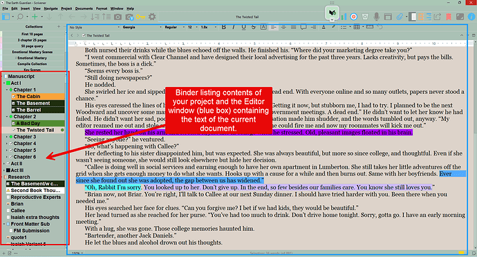The image size is (477, 257).
Task: Open the blue Inspector info icon
Action: [x=471, y=17]
